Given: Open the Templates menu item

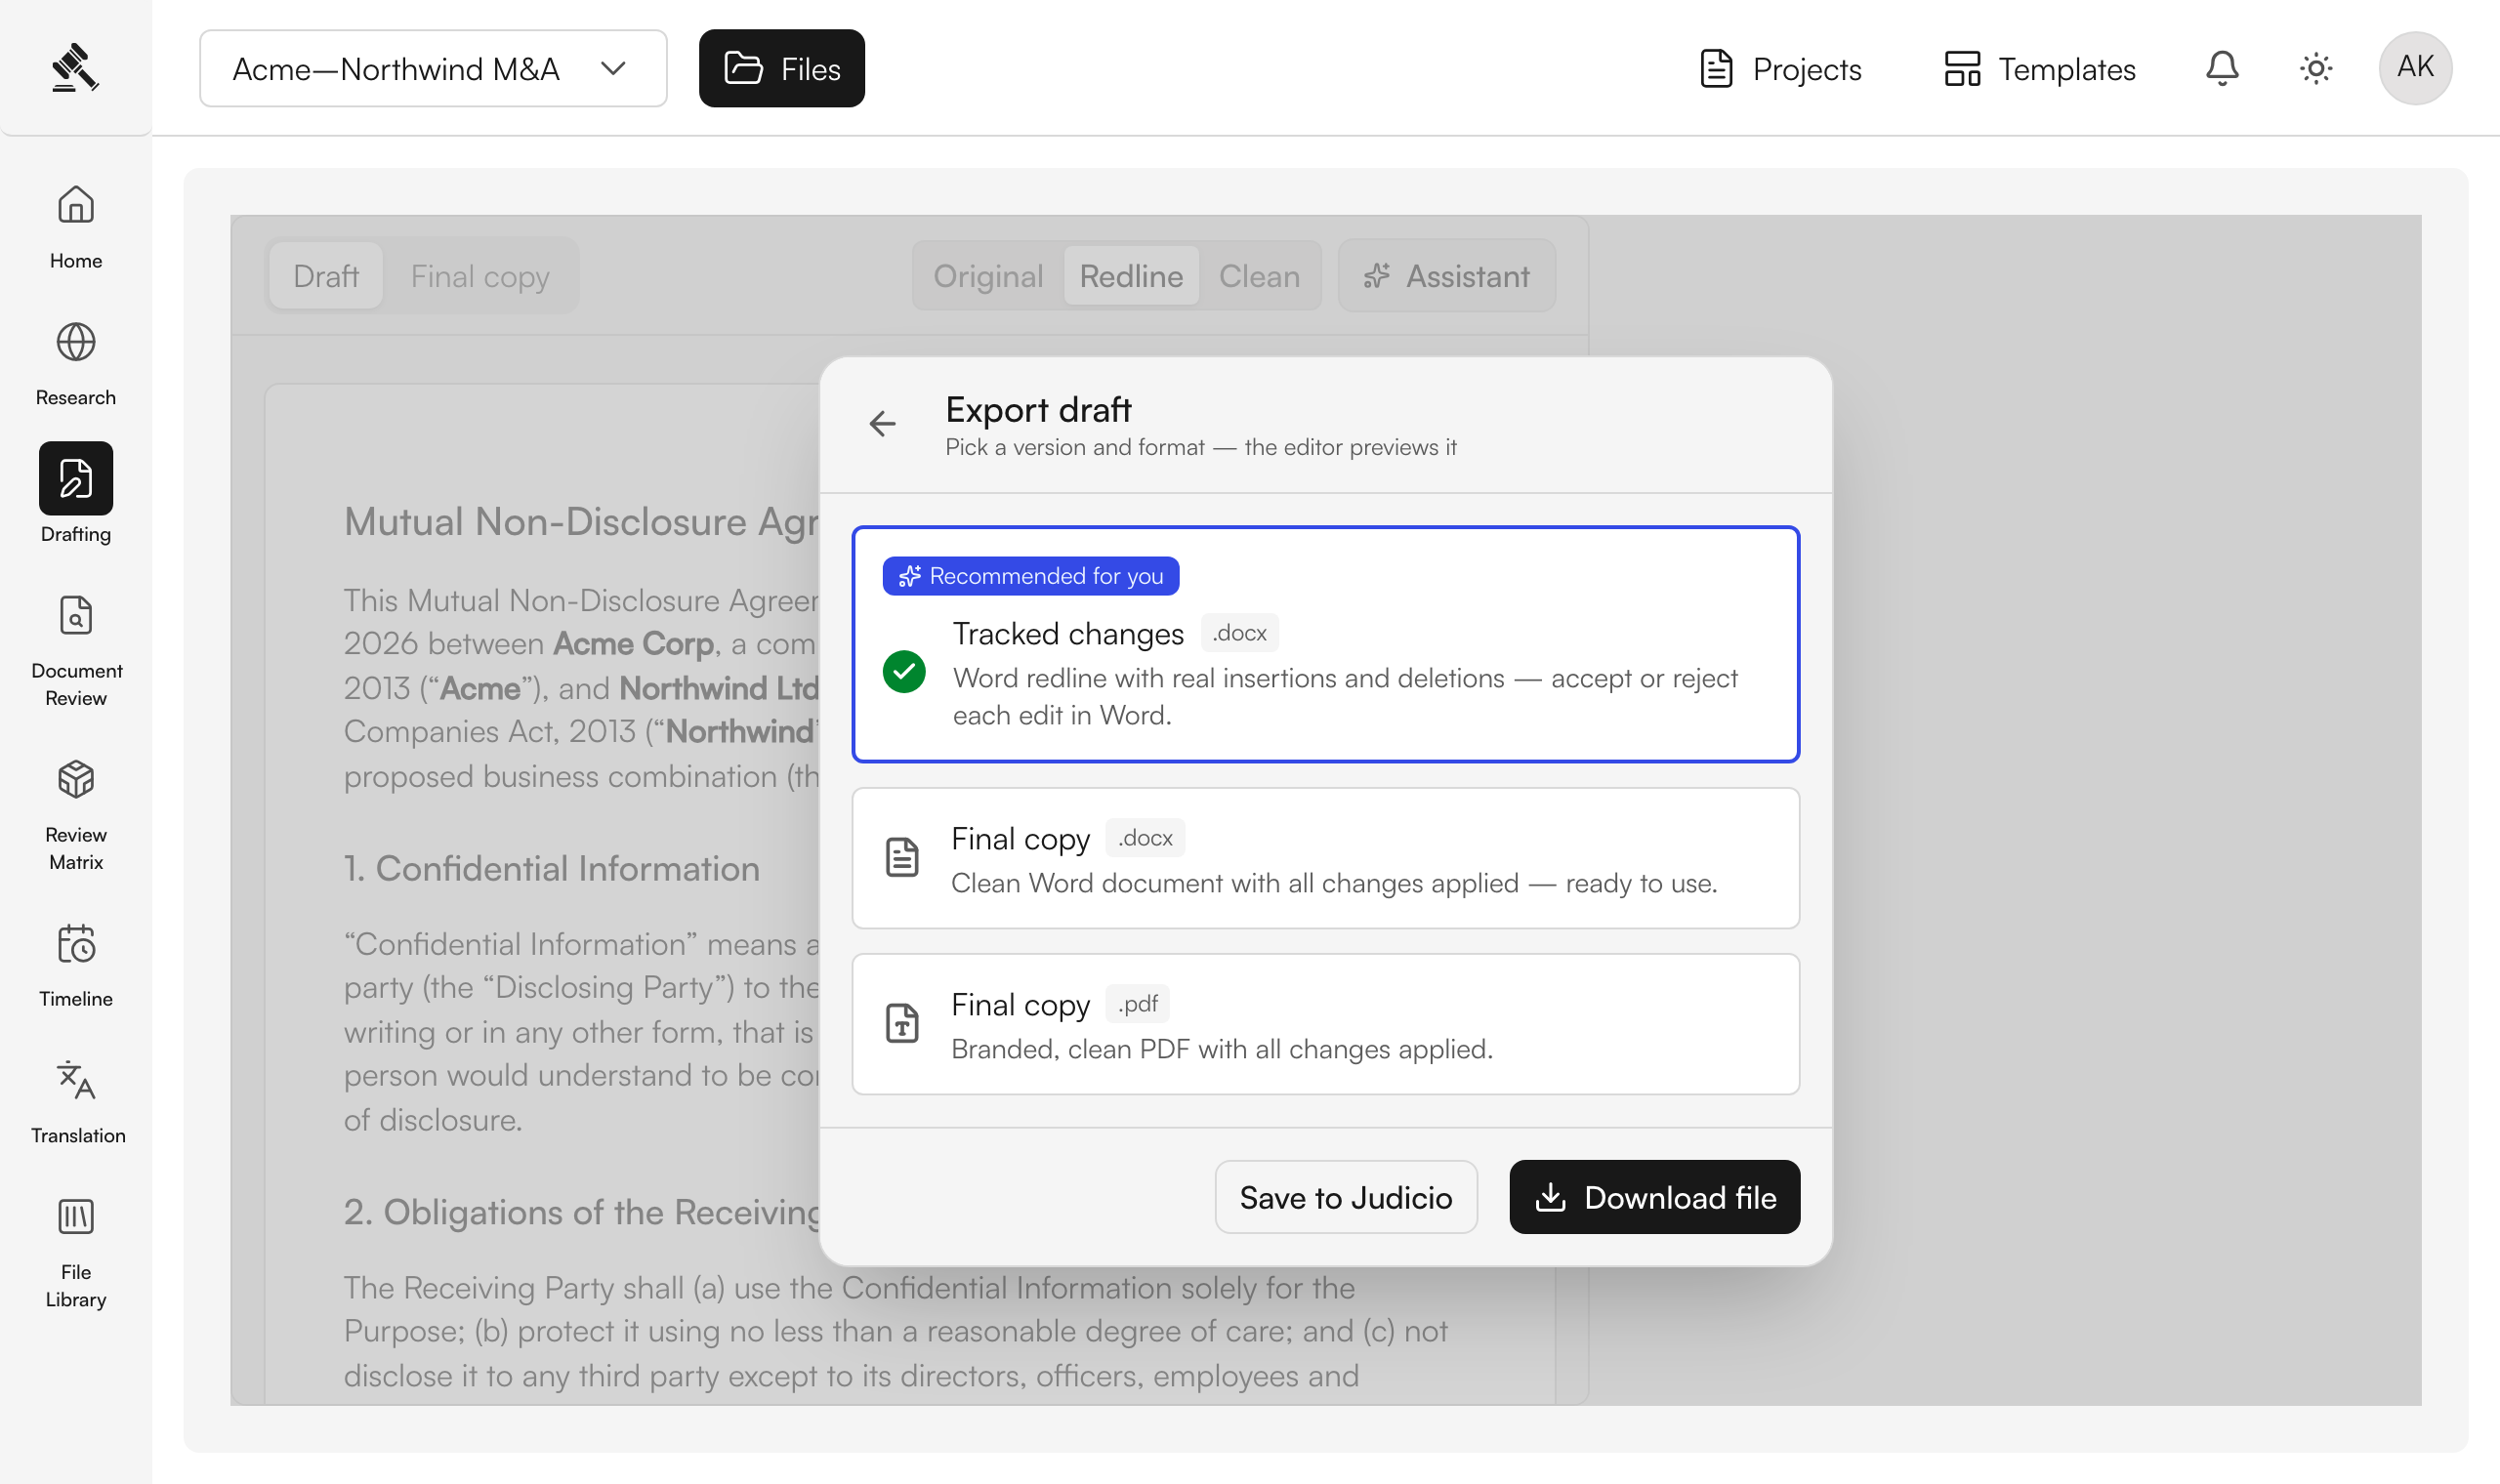Looking at the screenshot, I should [x=2040, y=68].
